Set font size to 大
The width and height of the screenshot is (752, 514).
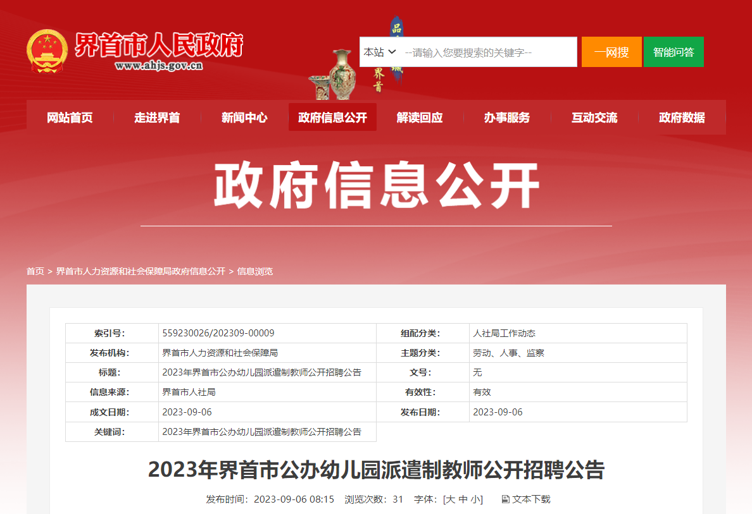coord(450,499)
